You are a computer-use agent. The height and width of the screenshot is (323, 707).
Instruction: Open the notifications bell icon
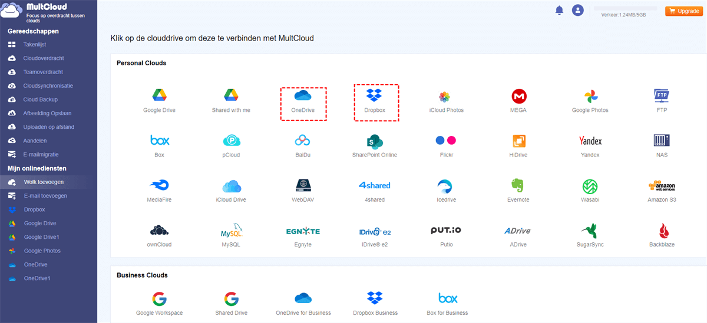[559, 10]
